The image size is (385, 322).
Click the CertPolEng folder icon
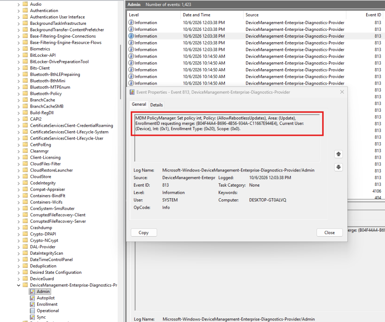click(25, 145)
